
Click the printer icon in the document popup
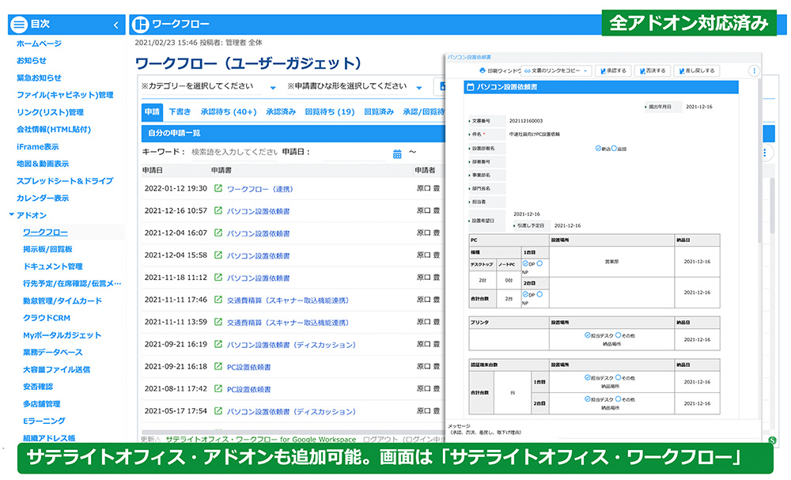(483, 70)
